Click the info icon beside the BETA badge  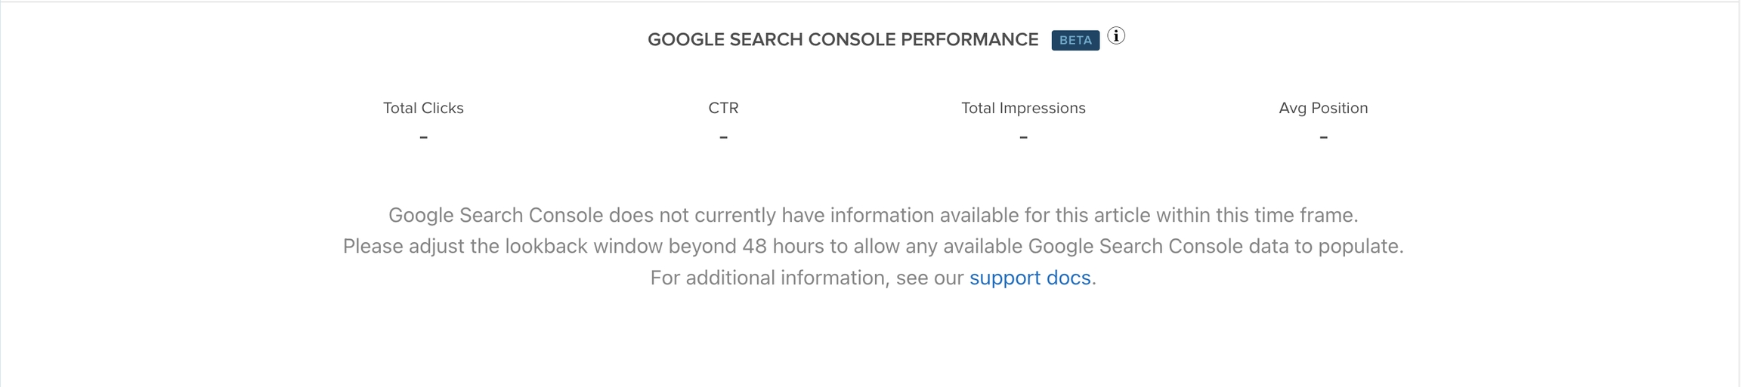tap(1116, 35)
